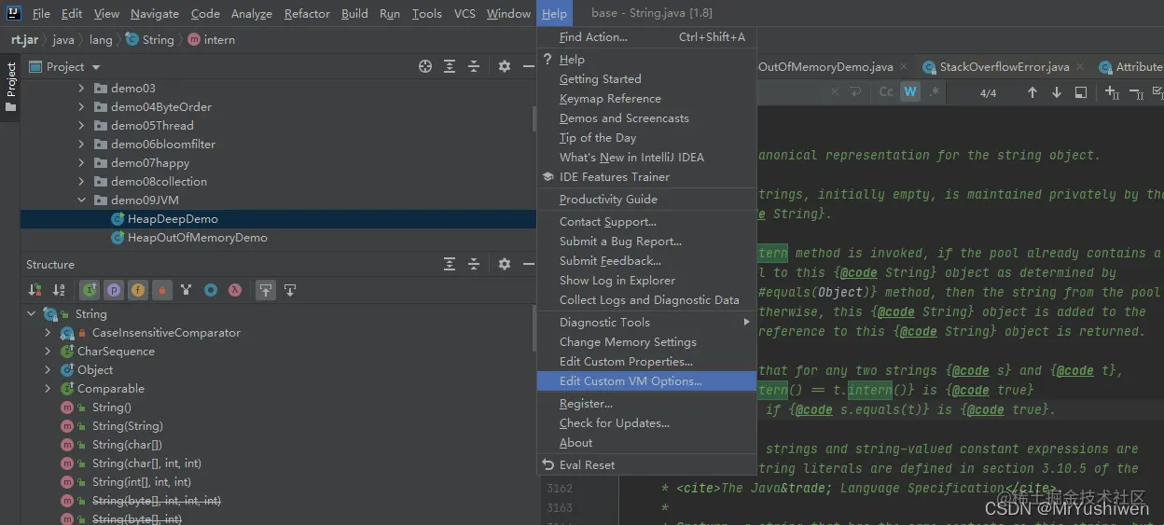Open Project panel settings gear
Viewport: 1164px width, 525px height.
click(x=505, y=66)
